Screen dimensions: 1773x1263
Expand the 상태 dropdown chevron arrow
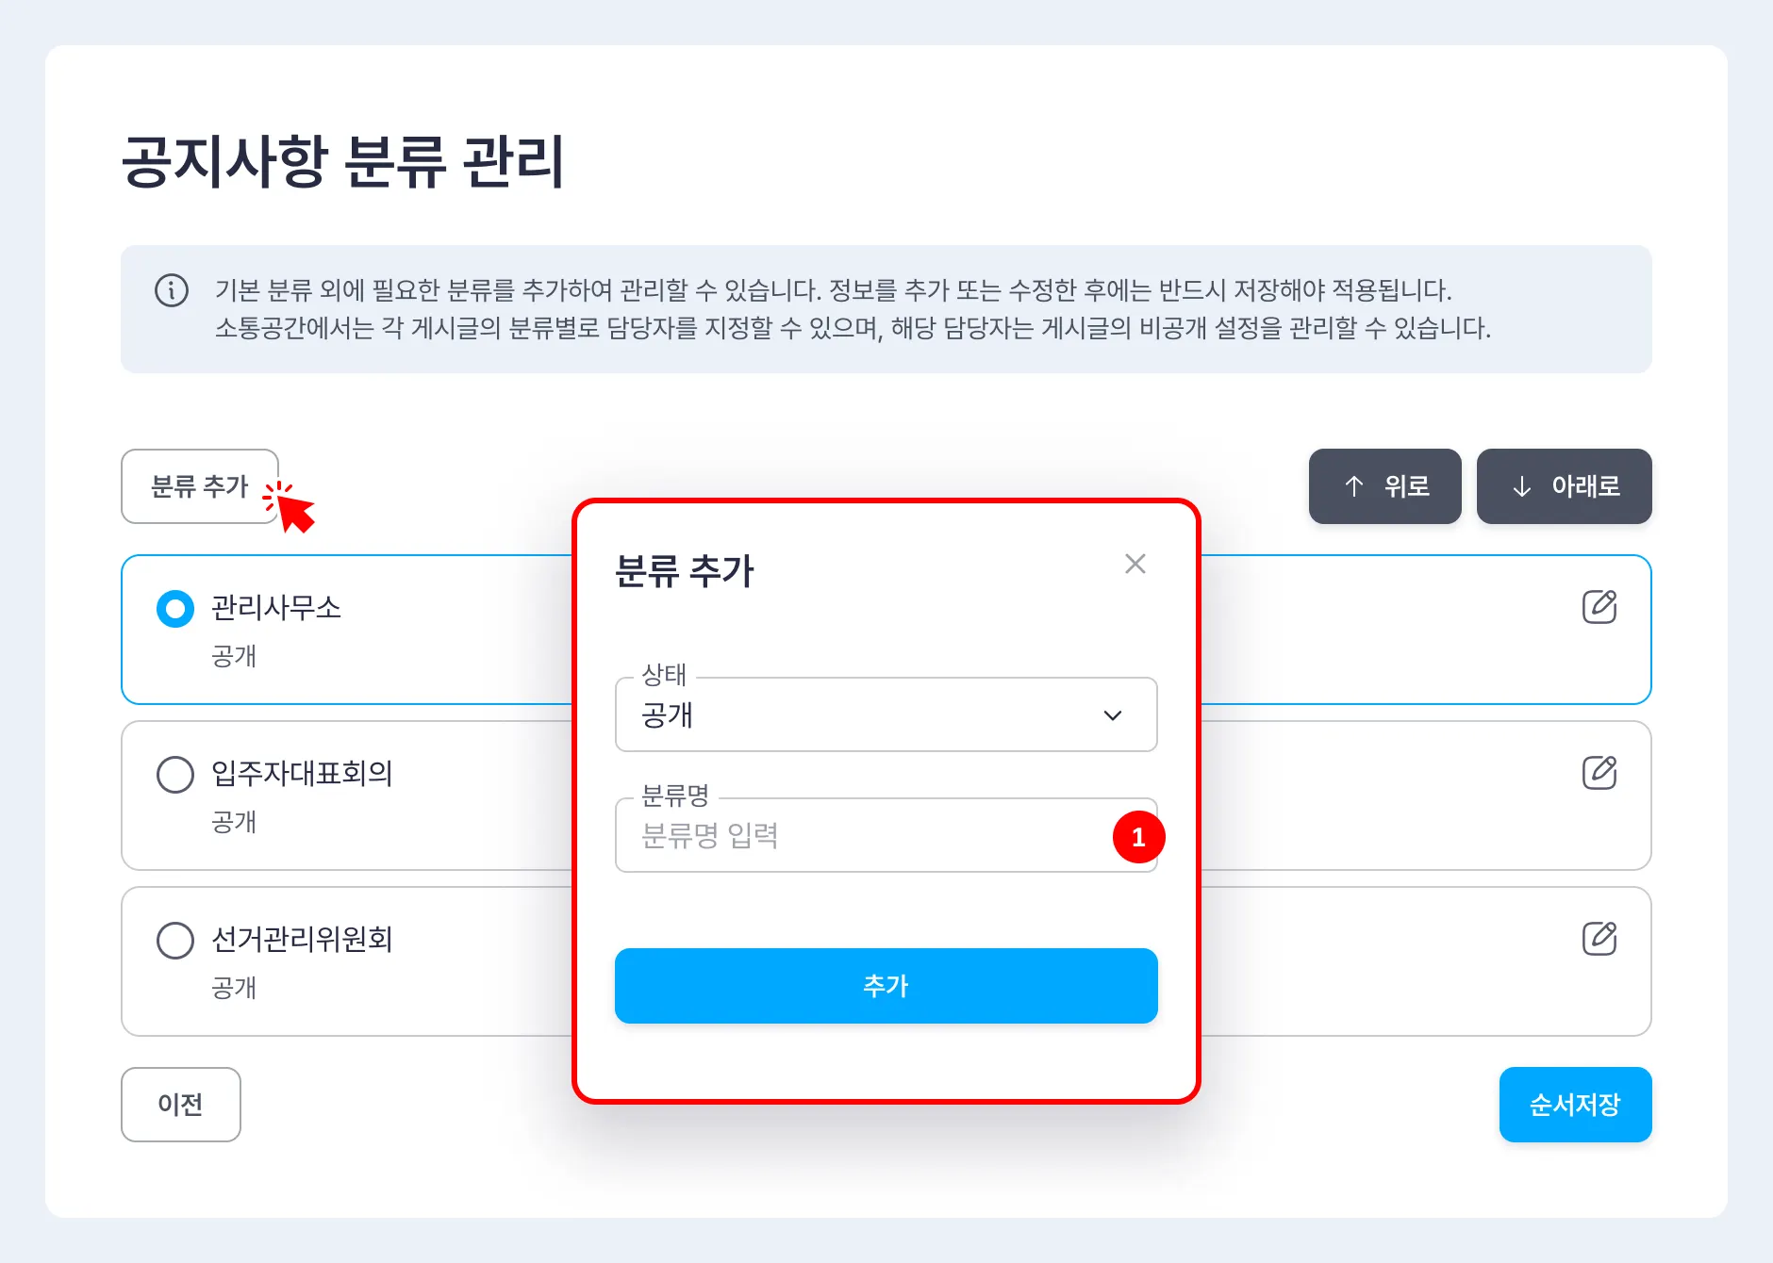point(1113,715)
